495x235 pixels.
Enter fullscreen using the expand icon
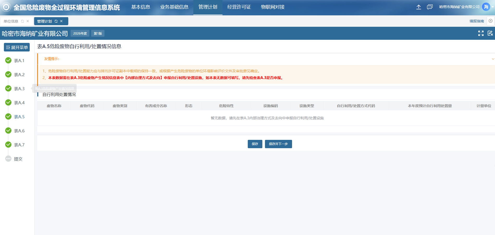click(x=481, y=33)
